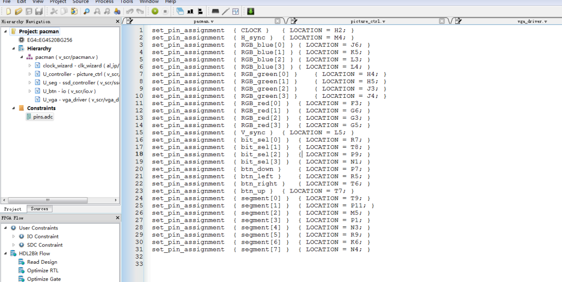Collapse the User Constraints flow node

point(5,228)
